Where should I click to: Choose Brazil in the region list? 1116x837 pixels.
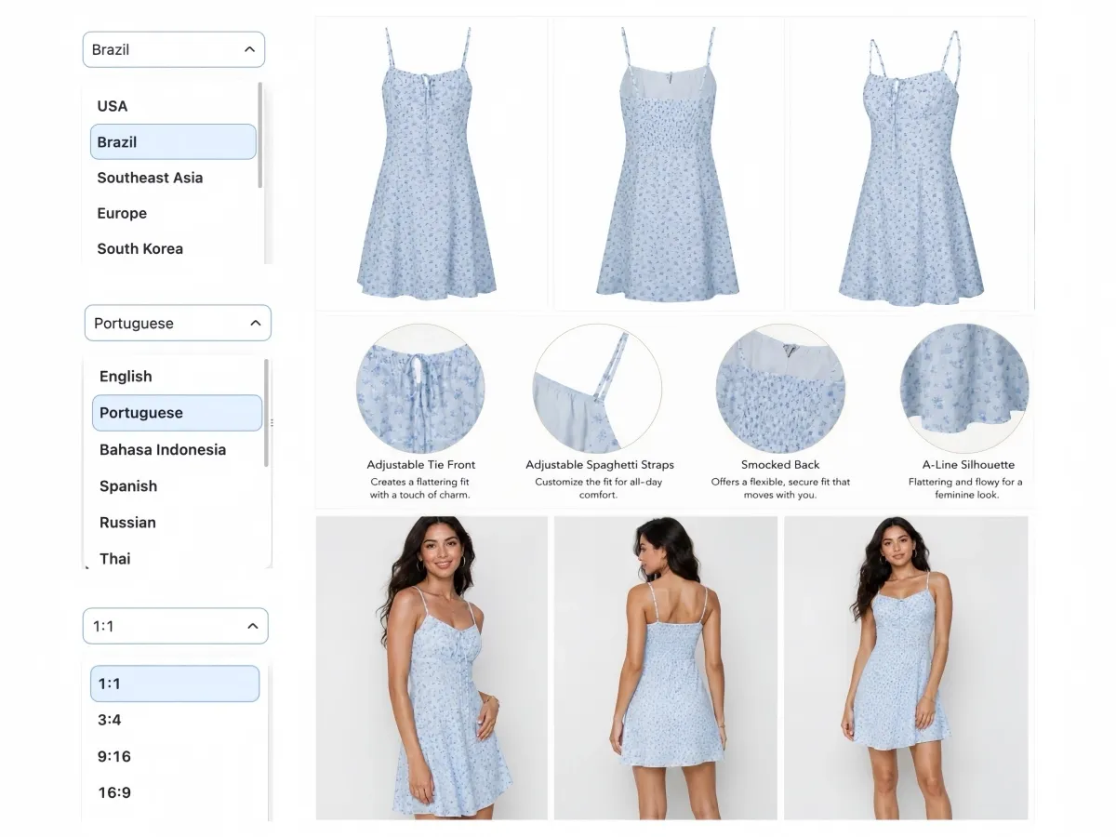click(x=173, y=141)
